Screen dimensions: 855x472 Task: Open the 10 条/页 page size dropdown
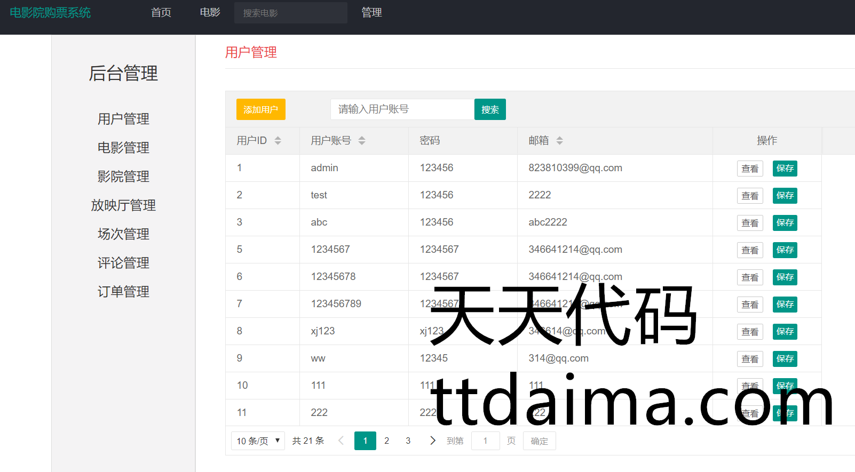pos(258,441)
